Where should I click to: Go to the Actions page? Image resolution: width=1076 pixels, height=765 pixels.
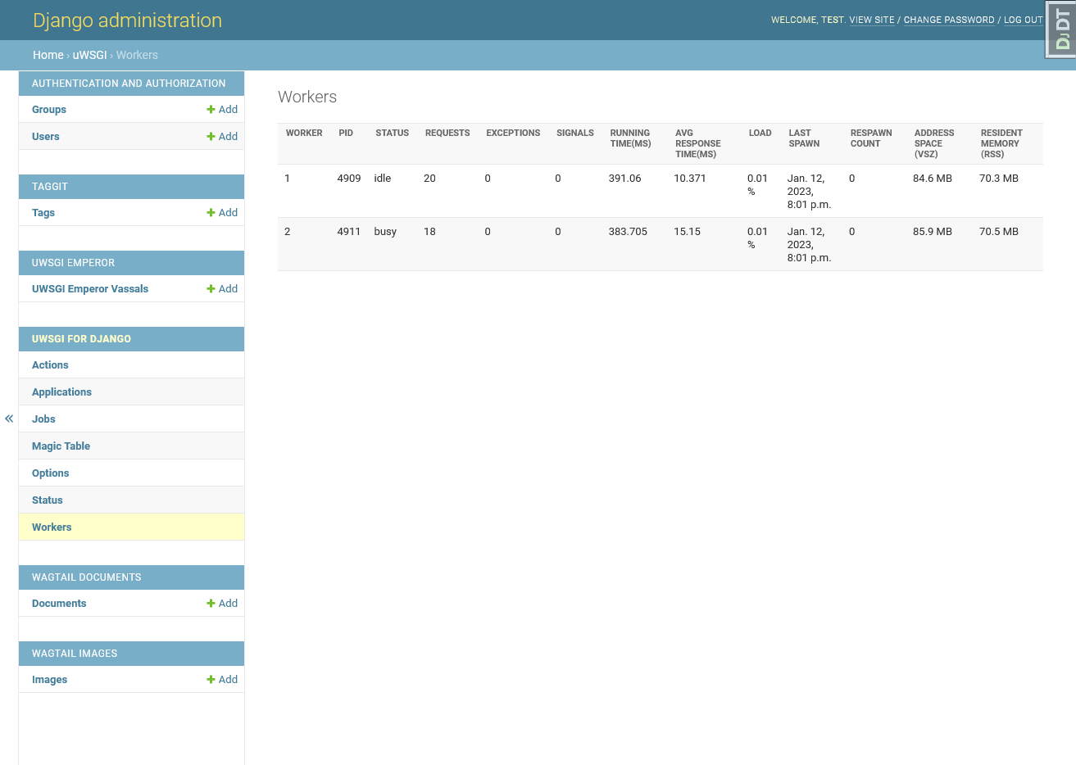click(x=50, y=365)
